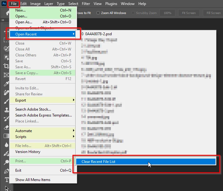Select the Object Selection tool
Screen dimensions: 223x191
pyautogui.click(x=6, y=57)
